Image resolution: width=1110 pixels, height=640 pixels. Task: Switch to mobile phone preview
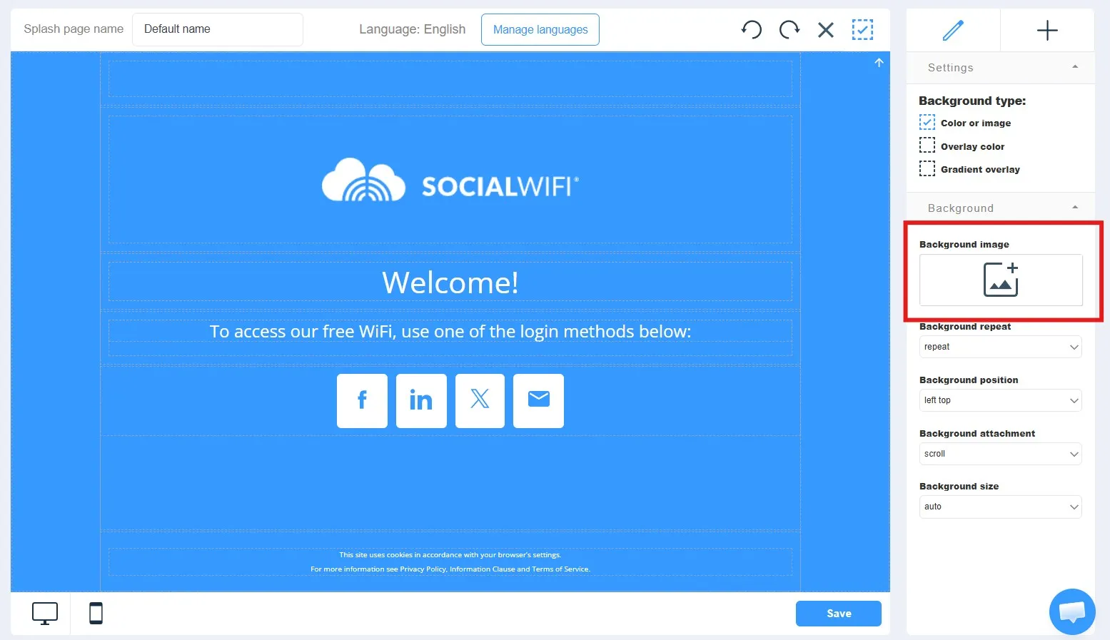click(x=96, y=614)
